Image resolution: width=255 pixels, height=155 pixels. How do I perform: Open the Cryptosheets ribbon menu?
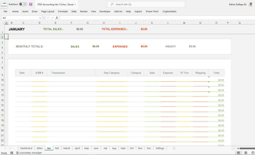click(x=169, y=11)
